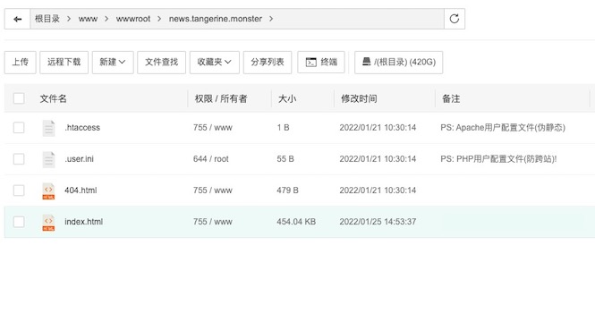The image size is (595, 330).
Task: Click the 55 B size value
Action: [285, 159]
